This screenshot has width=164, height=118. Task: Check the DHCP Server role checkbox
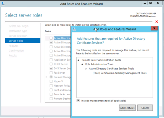(51, 64)
